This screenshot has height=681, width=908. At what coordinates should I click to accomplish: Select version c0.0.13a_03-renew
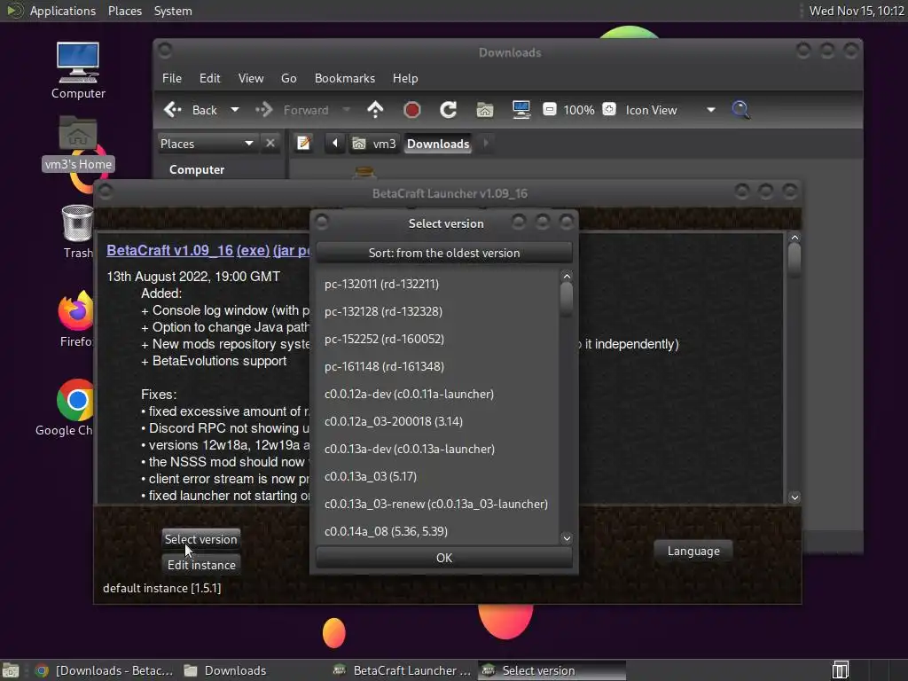point(437,504)
